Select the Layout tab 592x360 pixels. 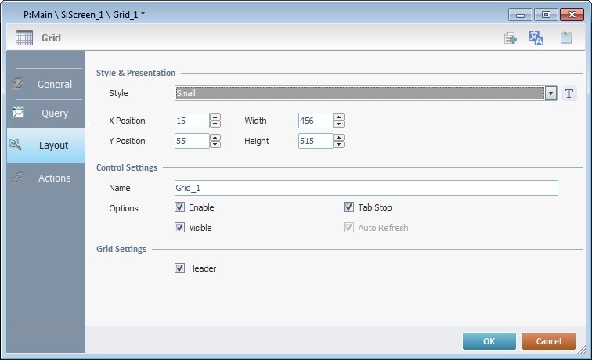(x=45, y=146)
